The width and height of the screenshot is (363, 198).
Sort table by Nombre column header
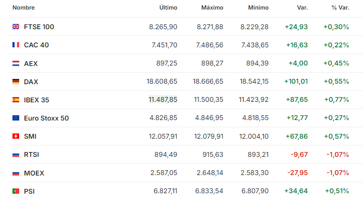[23, 8]
